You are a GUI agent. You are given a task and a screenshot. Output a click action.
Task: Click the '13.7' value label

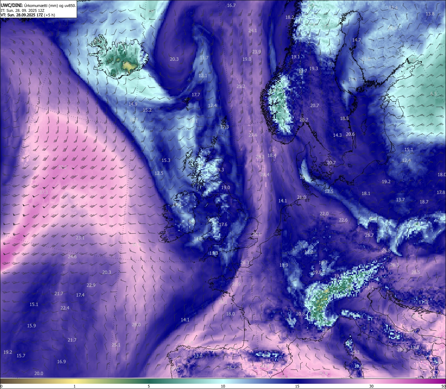click(400, 200)
